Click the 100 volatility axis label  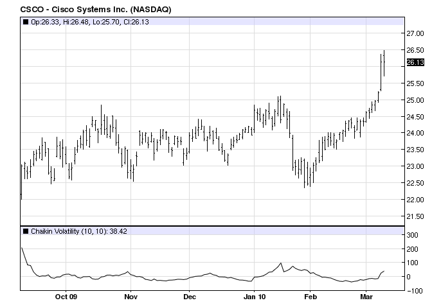tap(412, 263)
